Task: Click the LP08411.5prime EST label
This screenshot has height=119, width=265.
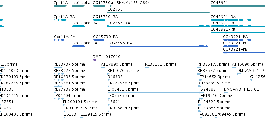Action: 123,89
